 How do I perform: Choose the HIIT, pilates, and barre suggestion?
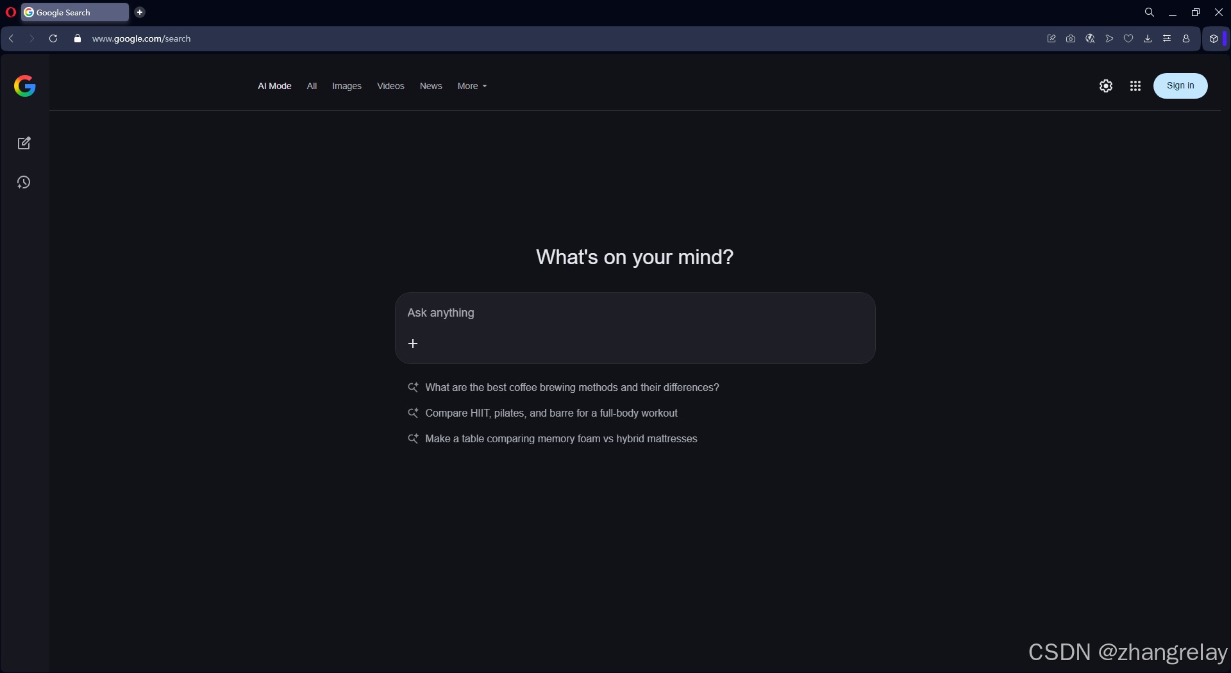(551, 413)
